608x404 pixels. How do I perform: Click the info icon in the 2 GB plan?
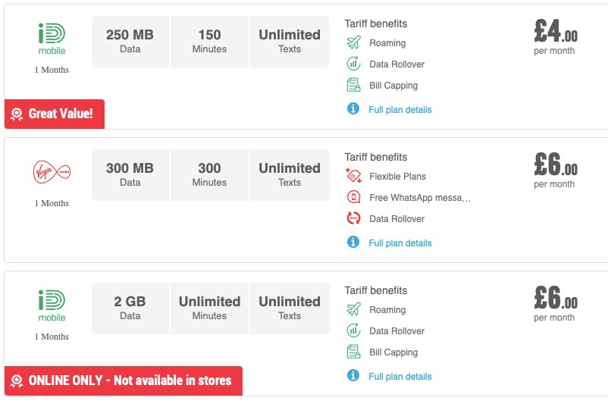tap(353, 376)
